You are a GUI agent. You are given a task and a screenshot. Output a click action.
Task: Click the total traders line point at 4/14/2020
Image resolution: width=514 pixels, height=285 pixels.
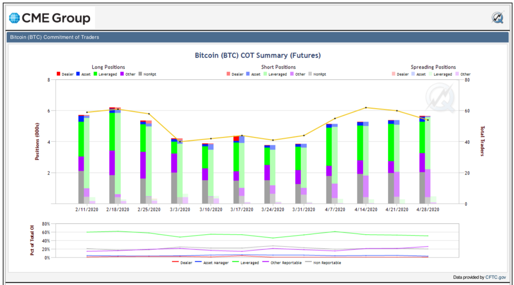366,108
